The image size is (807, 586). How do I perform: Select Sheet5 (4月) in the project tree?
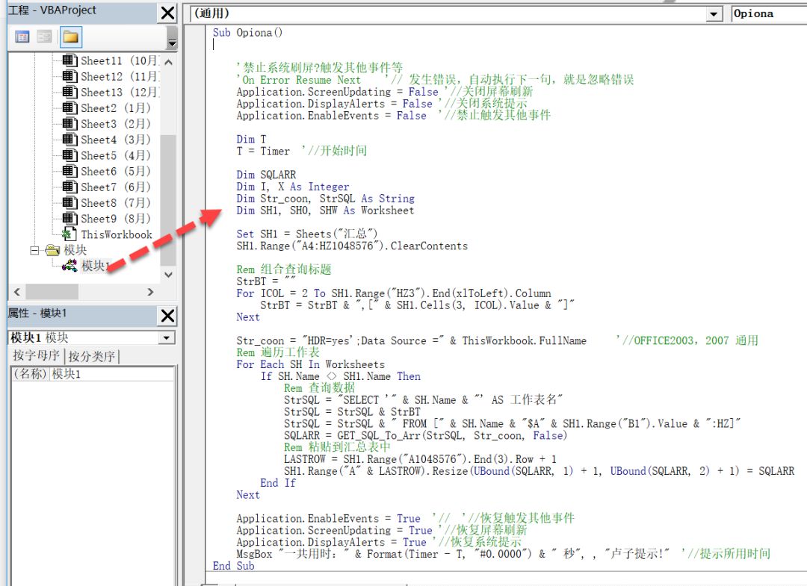[115, 155]
